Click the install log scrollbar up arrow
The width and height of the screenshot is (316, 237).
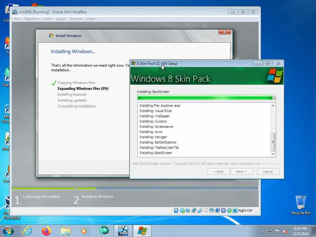point(273,106)
